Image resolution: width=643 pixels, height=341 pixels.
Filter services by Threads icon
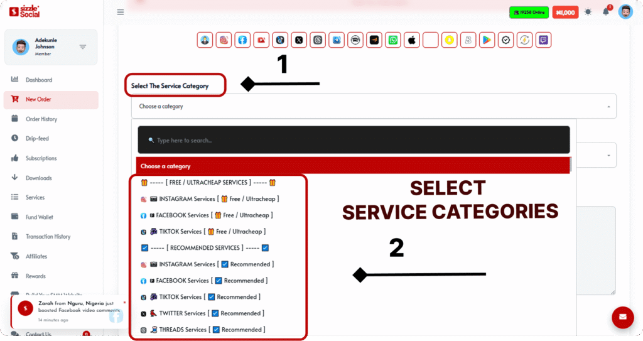point(318,40)
